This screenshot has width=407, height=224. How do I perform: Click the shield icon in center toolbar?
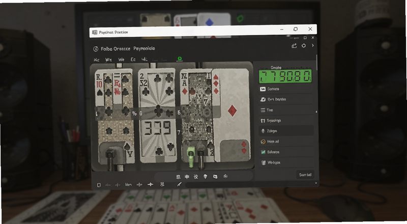click(206, 177)
